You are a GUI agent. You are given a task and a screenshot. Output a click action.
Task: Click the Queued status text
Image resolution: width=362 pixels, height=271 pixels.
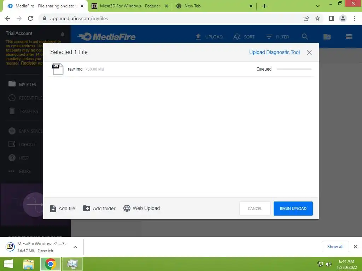(x=264, y=69)
